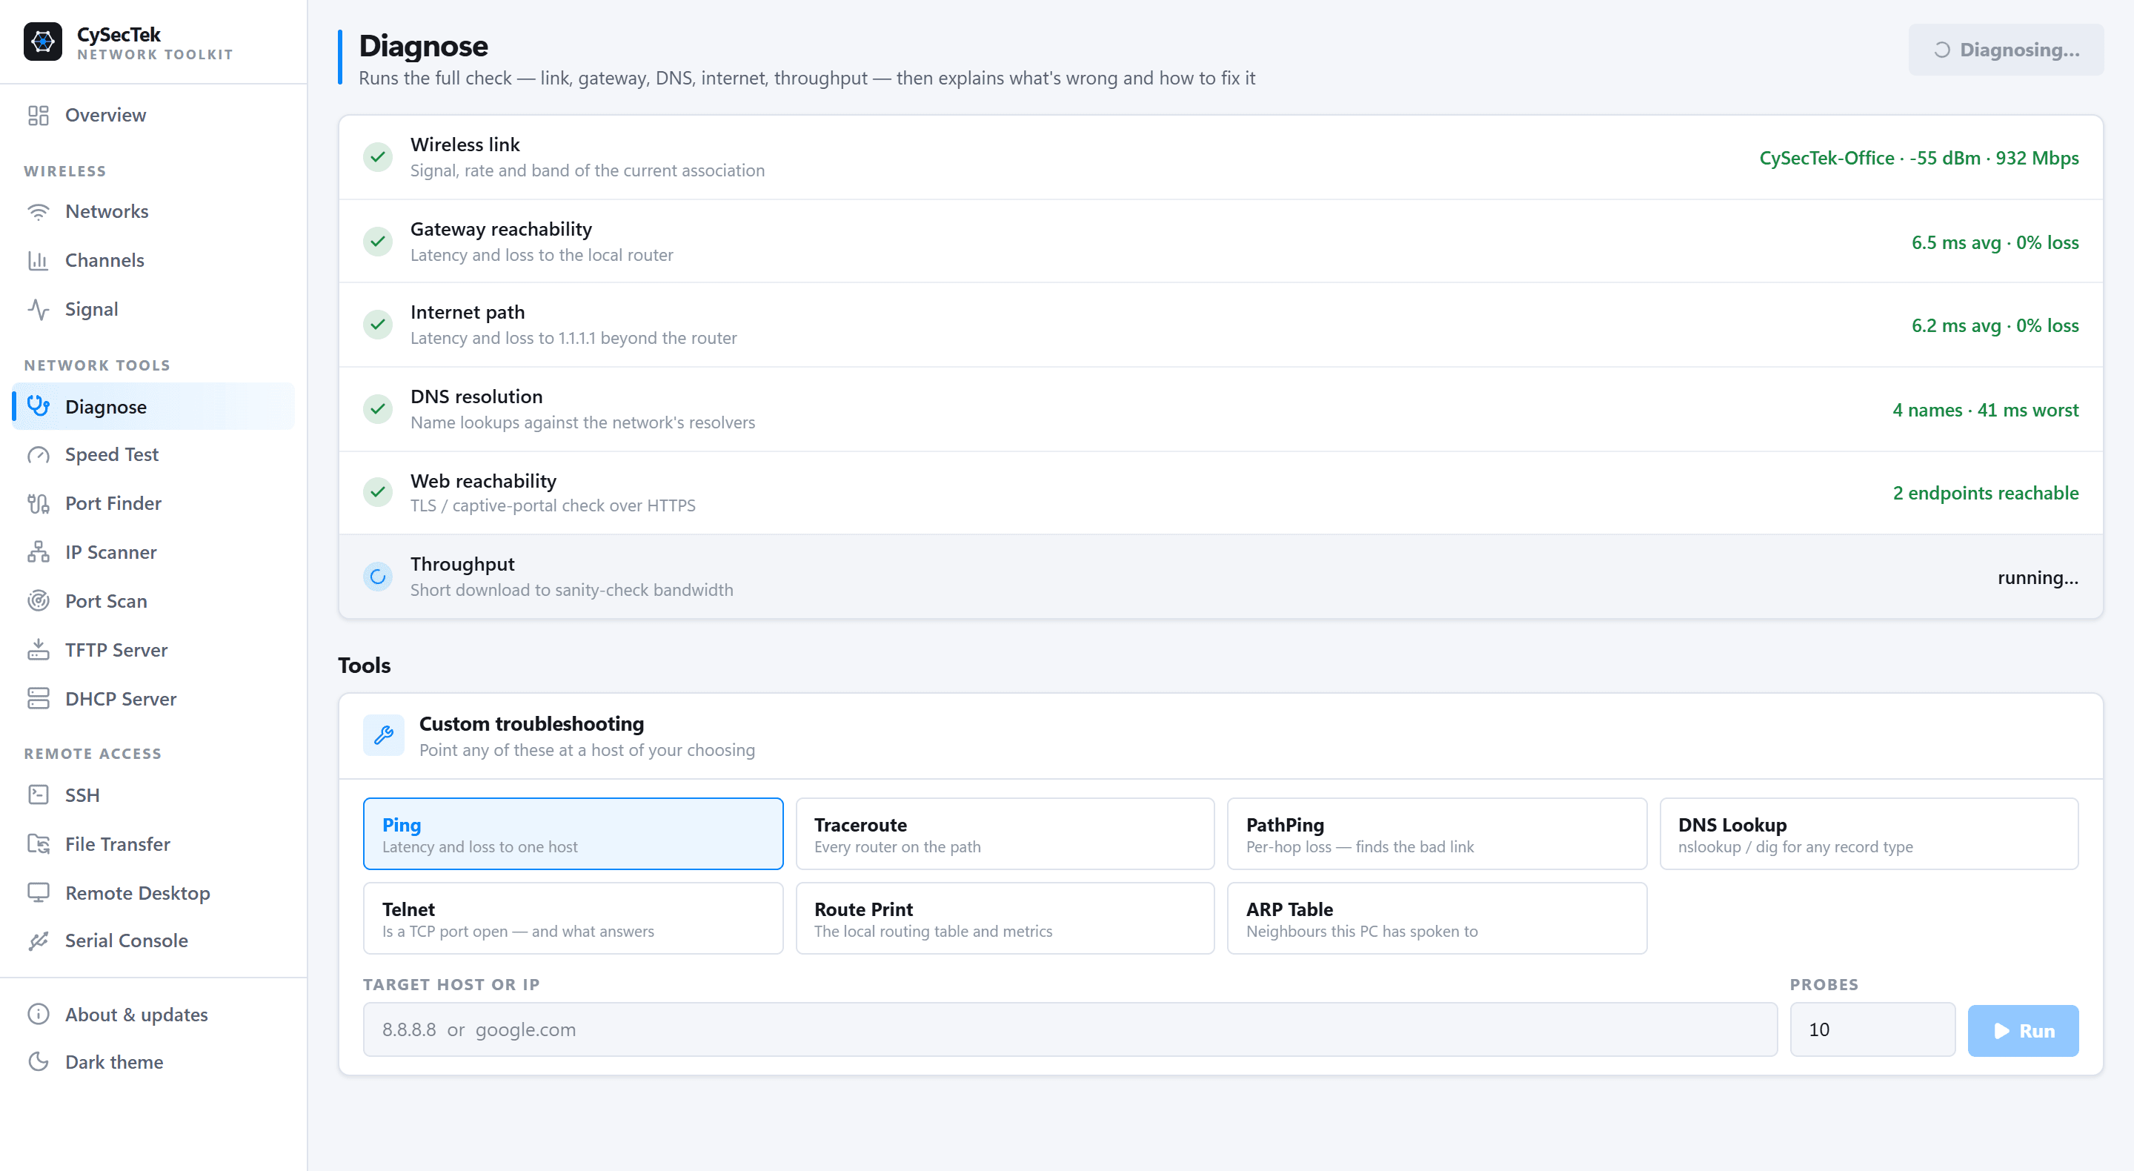This screenshot has height=1171, width=2134.
Task: Open Port Scan in the sidebar
Action: [x=153, y=601]
